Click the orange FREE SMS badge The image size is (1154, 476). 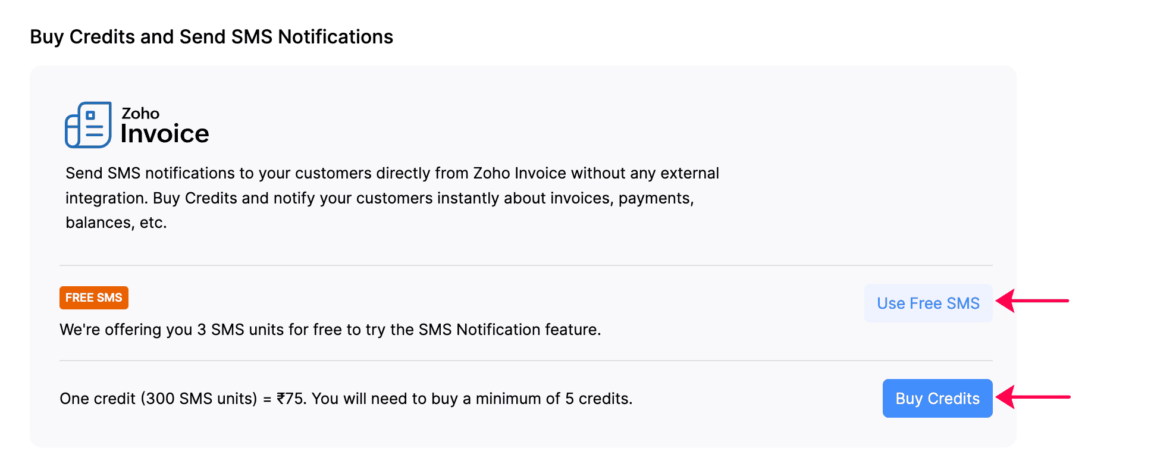[x=94, y=297]
